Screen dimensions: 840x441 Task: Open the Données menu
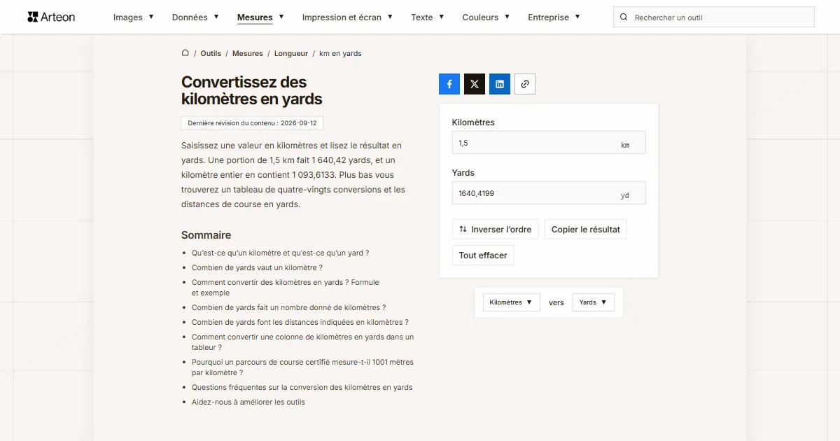point(195,17)
